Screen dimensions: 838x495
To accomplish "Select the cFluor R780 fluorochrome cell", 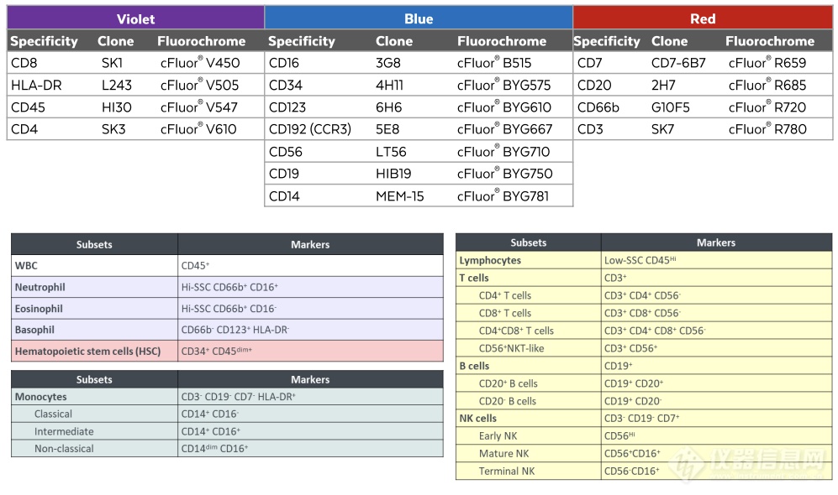I will tap(767, 129).
